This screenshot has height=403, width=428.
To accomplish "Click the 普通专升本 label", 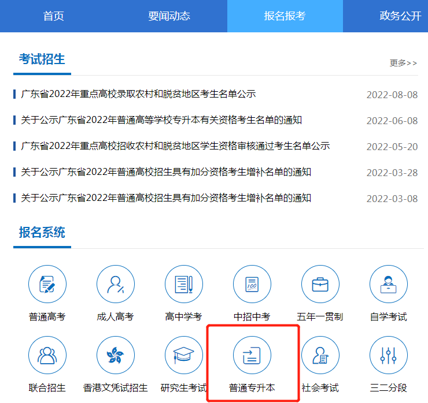I will point(252,387).
